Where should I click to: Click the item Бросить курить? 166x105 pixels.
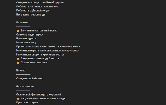pyautogui.click(x=26, y=38)
